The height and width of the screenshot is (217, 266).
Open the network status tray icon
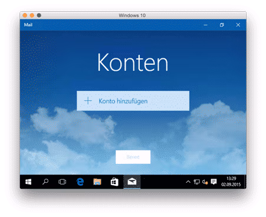[196, 182]
